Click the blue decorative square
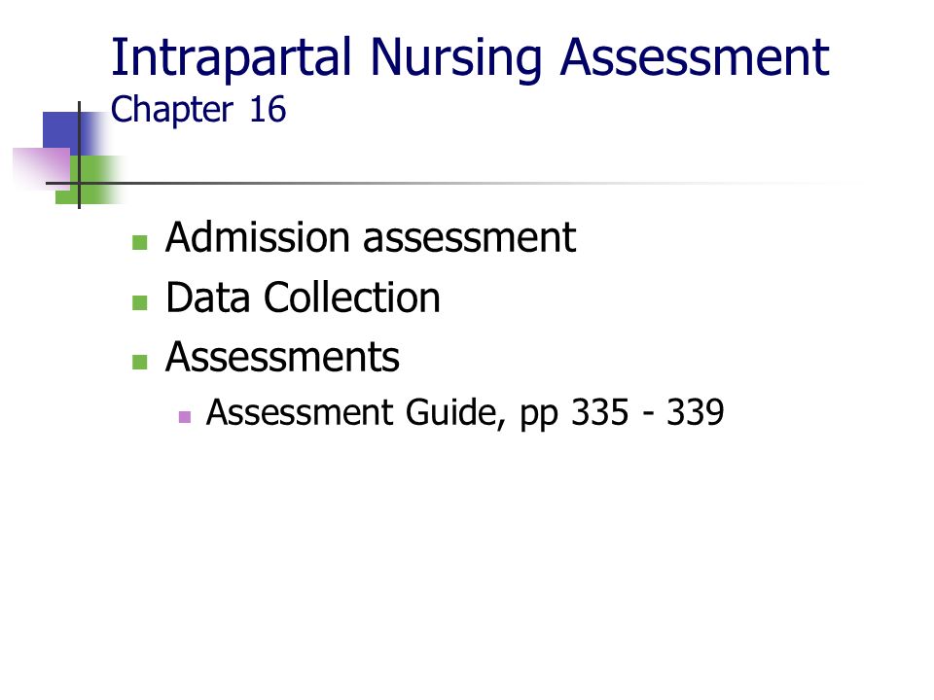 pos(67,132)
